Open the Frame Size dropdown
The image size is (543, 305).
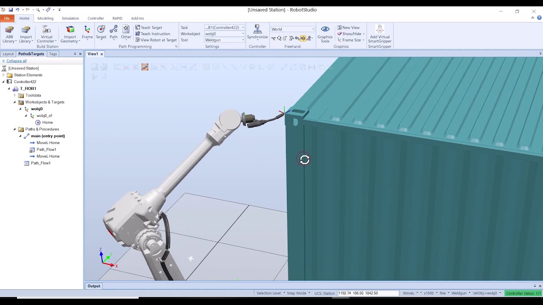[351, 40]
